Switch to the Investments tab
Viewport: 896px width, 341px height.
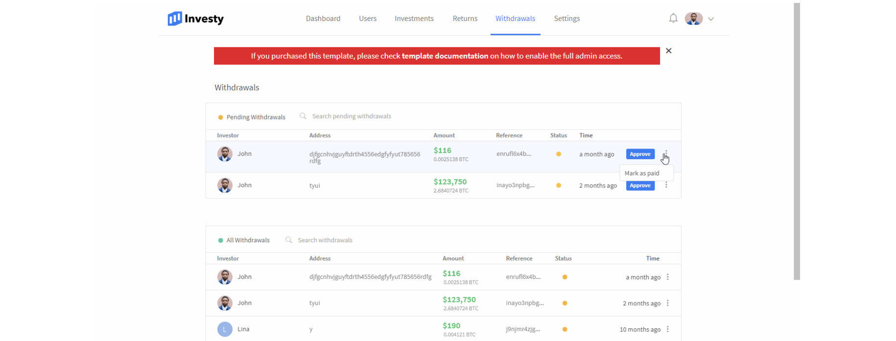(414, 19)
